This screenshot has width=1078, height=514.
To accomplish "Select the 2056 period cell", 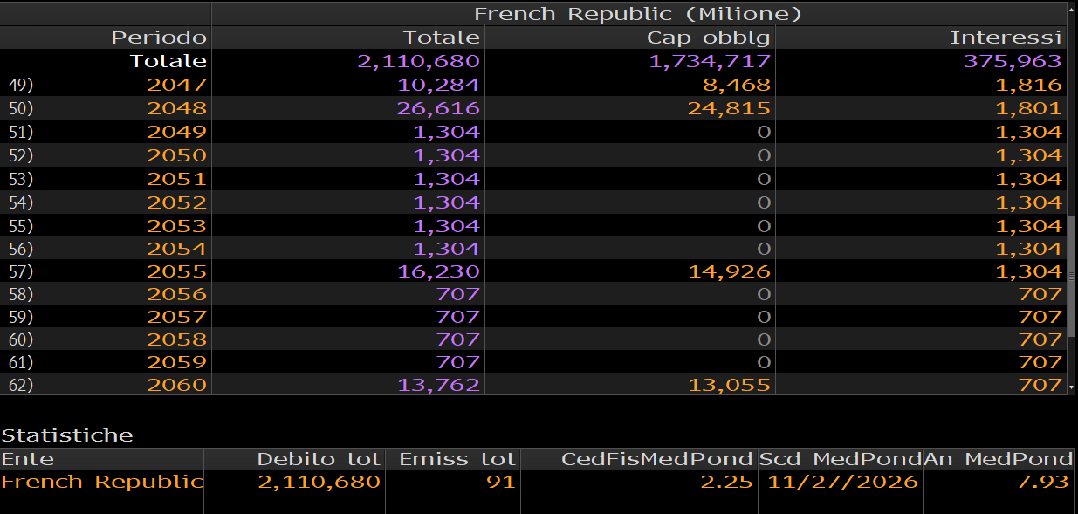I will point(177,294).
